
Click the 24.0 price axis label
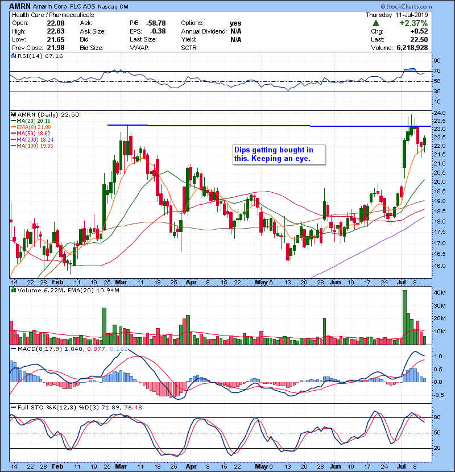[x=439, y=113]
